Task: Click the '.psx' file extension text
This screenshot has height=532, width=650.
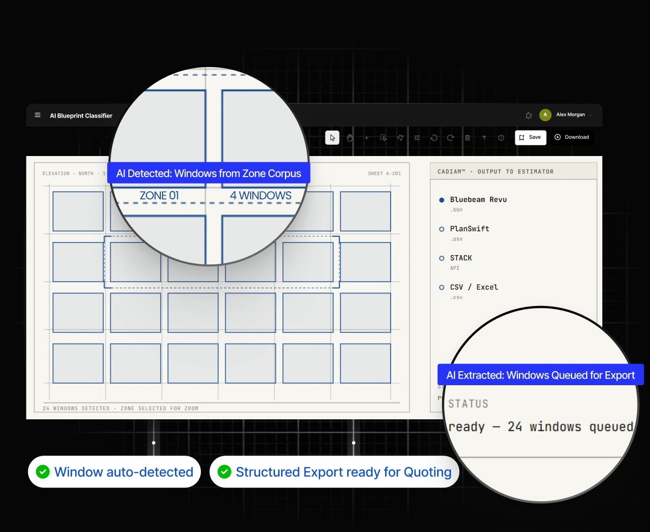Action: [456, 239]
